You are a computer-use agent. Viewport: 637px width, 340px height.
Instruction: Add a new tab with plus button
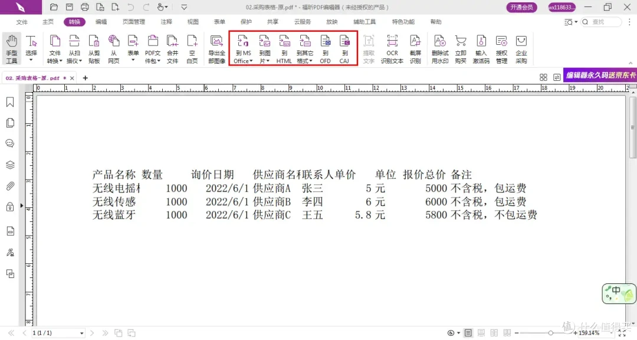tap(86, 78)
